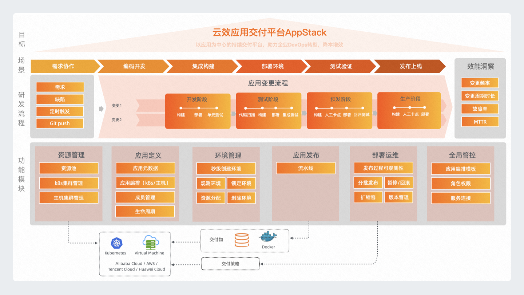Click the 交付策略 dashed box
Screen dimensions: 524x295
[x=230, y=264]
